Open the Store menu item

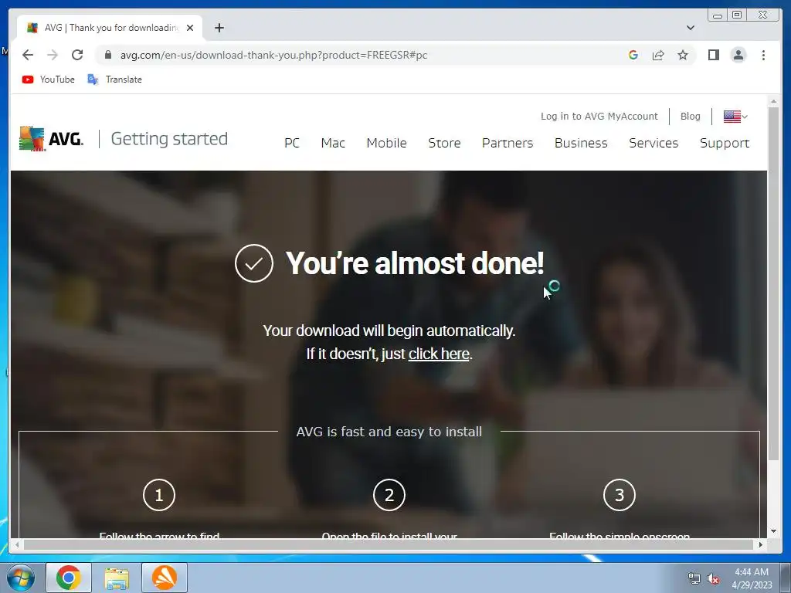444,143
